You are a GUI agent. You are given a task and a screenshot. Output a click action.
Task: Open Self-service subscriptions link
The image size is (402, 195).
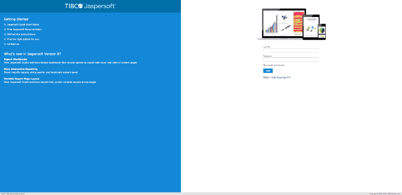[x=21, y=34]
